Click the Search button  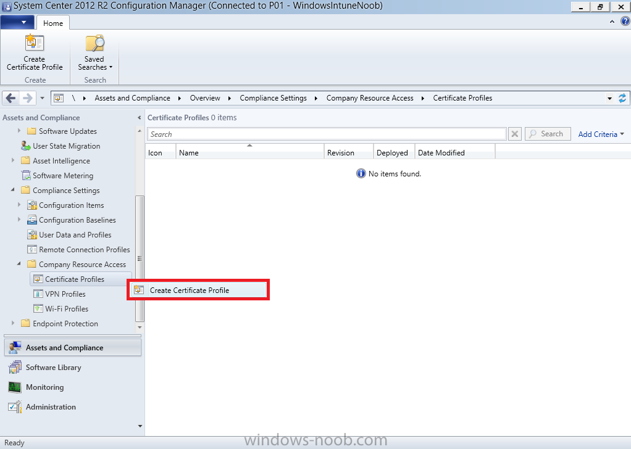click(548, 134)
